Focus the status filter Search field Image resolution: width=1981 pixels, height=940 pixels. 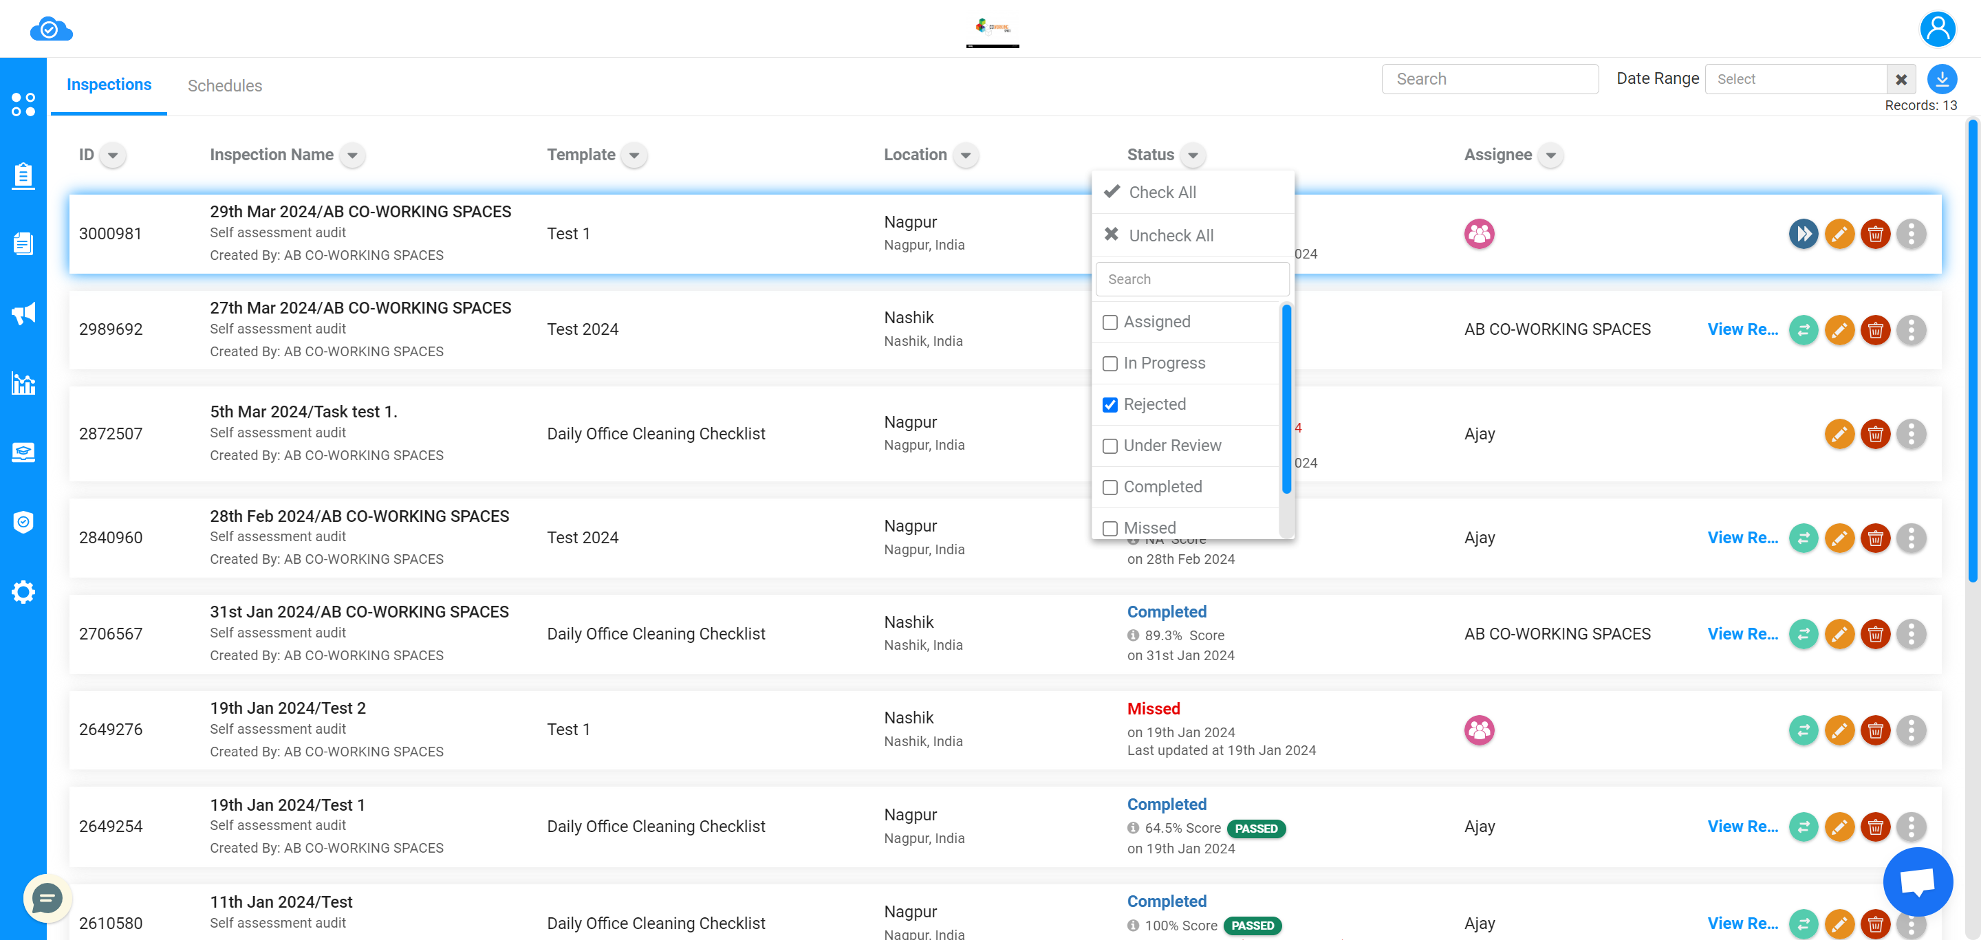(1192, 280)
